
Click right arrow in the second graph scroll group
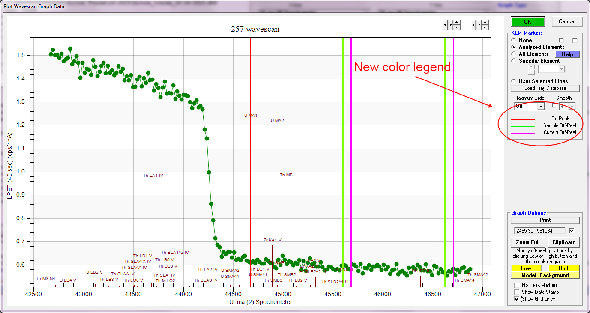click(x=479, y=25)
